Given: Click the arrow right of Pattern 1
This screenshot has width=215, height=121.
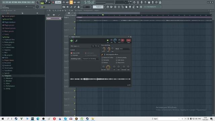Looking at the screenshot, I should 104,7.
